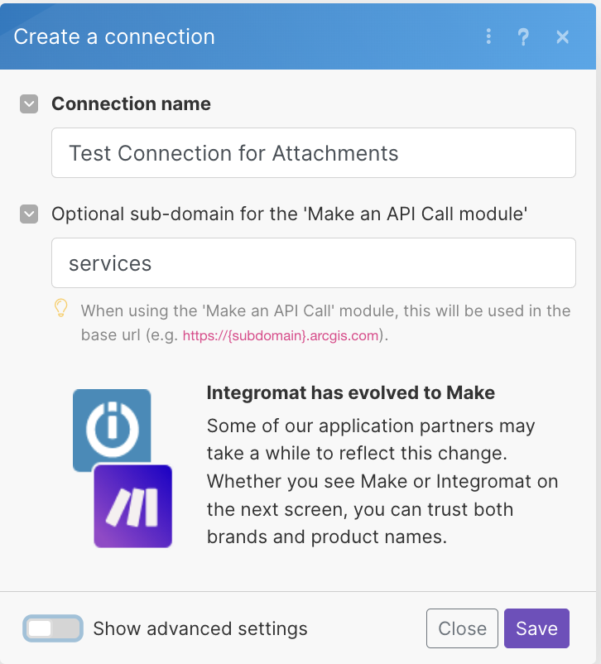Open the three-dot options menu
Screen dimensions: 601x664
pyautogui.click(x=488, y=37)
